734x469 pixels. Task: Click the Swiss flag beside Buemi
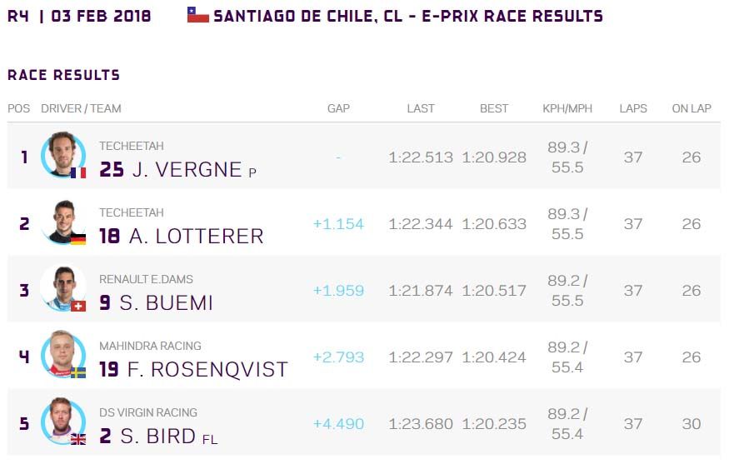click(78, 306)
